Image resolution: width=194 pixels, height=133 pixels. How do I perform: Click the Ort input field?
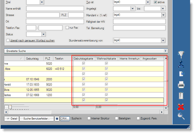55,21
